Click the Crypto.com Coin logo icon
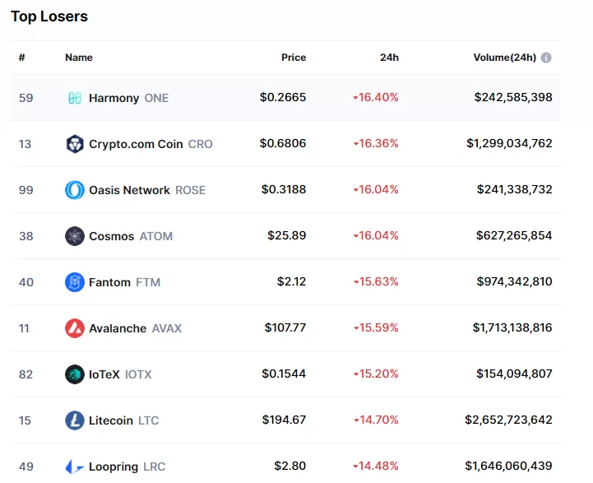Screen dimensions: 593x483 click(x=75, y=144)
